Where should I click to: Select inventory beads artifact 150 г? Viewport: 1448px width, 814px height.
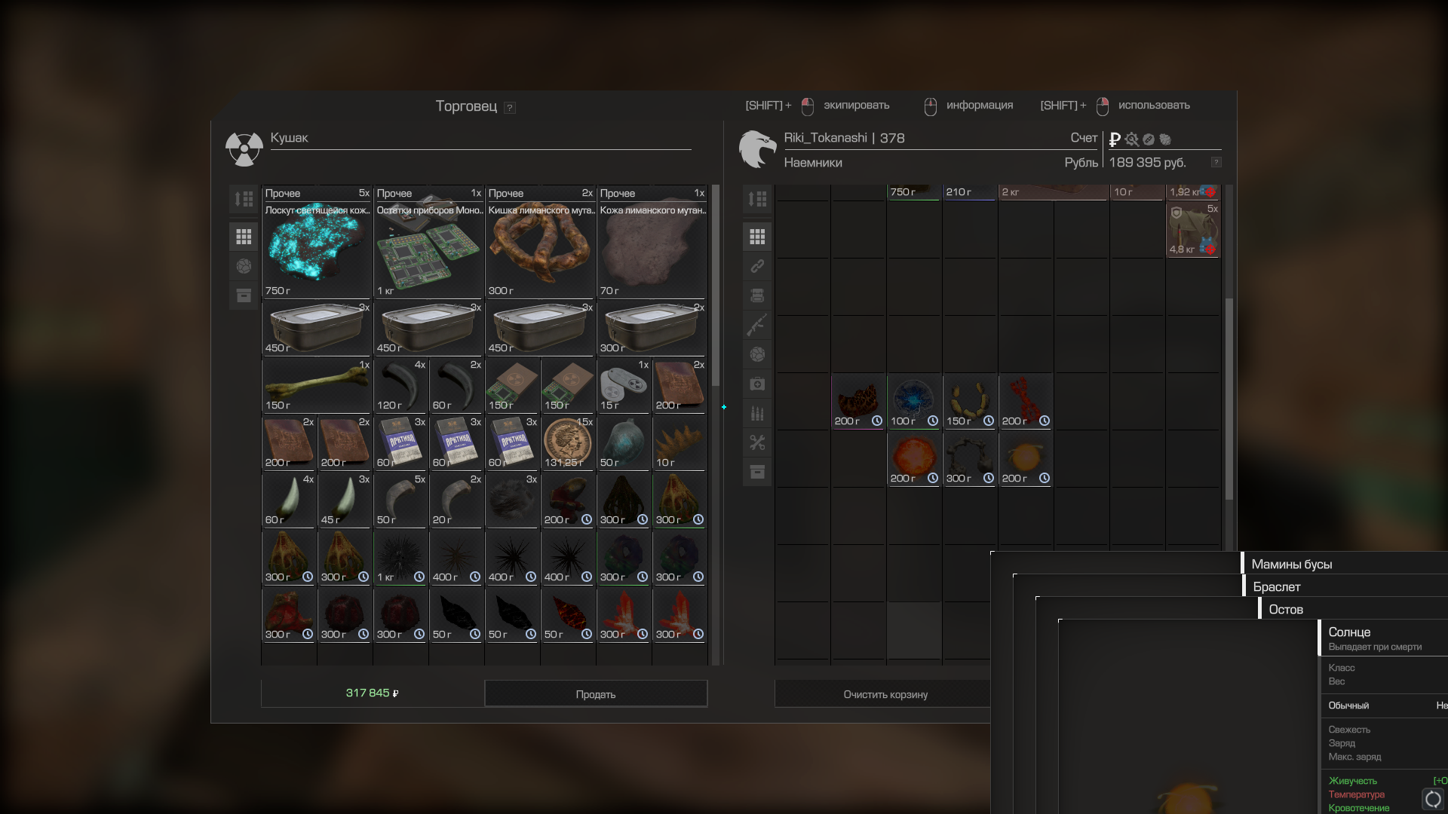(x=970, y=402)
